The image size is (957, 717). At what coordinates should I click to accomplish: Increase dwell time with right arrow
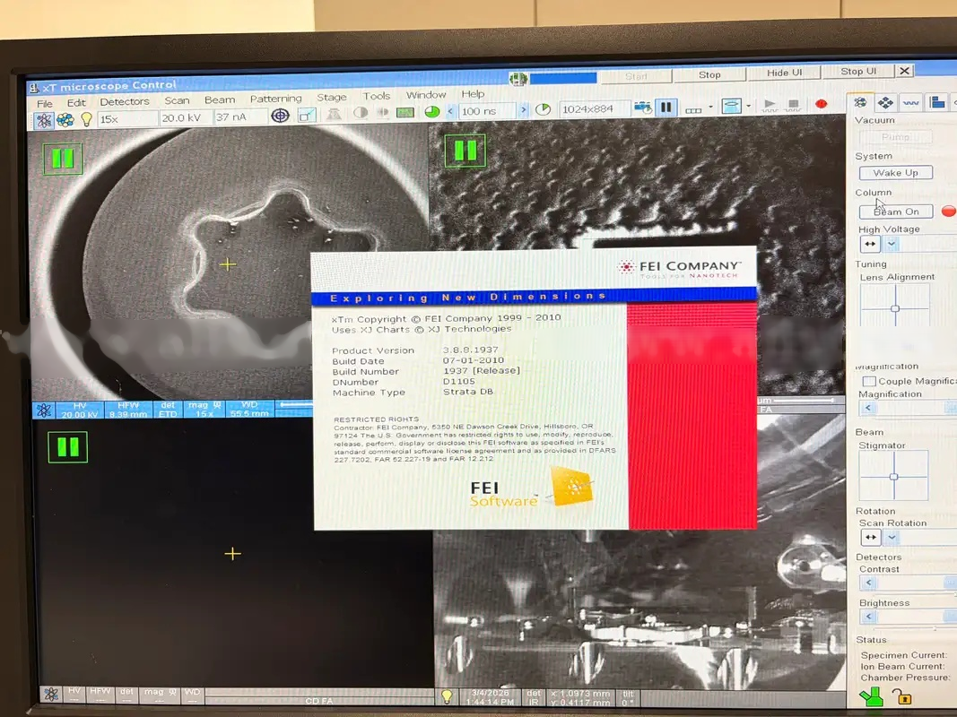[523, 109]
